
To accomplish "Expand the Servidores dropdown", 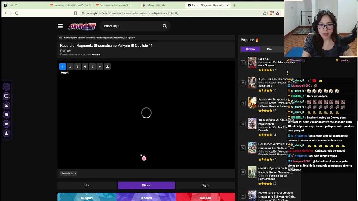I will point(69,173).
